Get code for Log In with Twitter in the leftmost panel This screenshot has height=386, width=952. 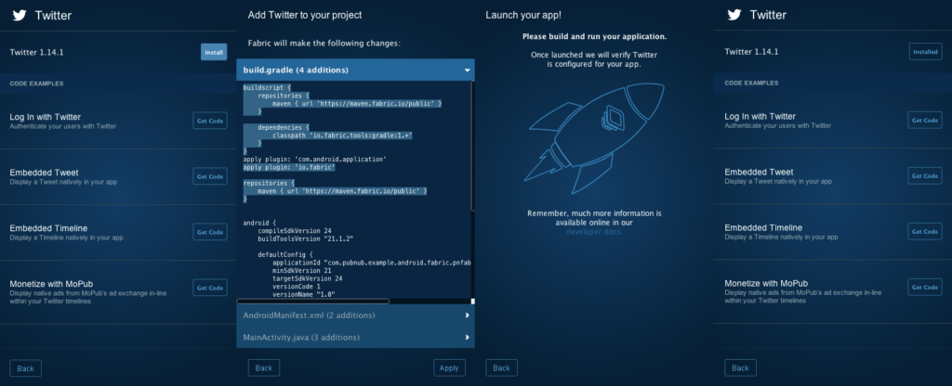pos(209,121)
